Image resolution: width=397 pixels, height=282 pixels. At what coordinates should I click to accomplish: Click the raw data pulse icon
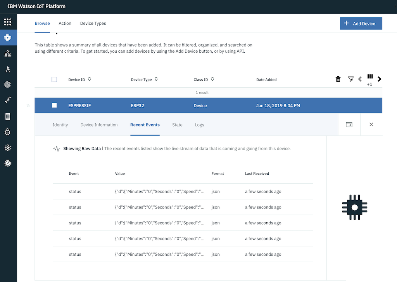(x=57, y=149)
